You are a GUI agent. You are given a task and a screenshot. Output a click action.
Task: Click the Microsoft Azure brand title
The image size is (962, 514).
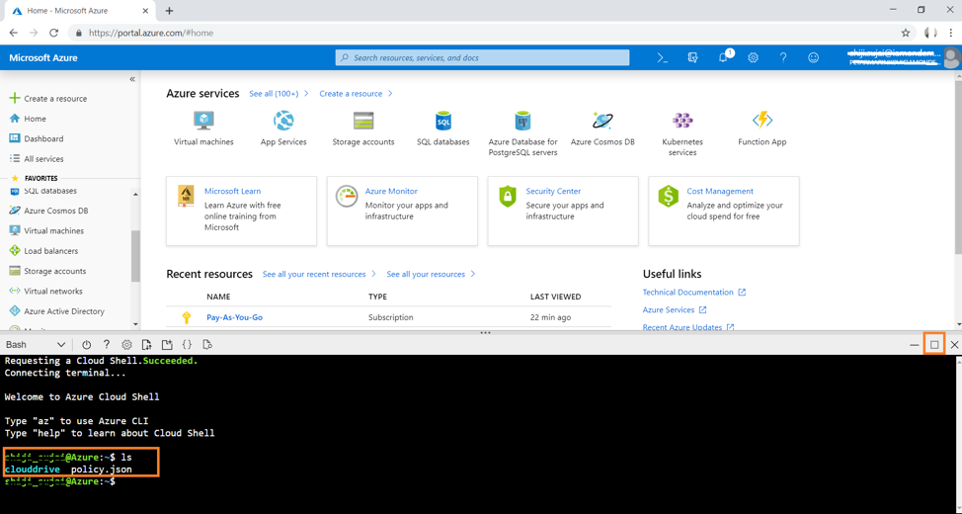(x=42, y=57)
